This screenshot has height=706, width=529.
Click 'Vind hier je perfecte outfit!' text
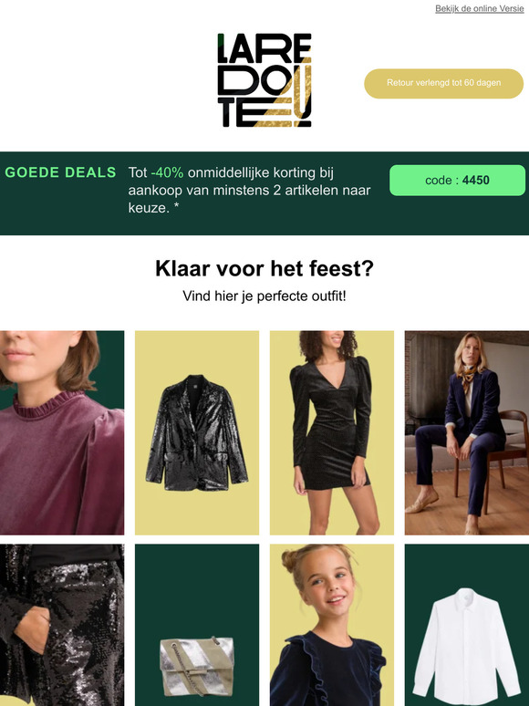point(264,296)
